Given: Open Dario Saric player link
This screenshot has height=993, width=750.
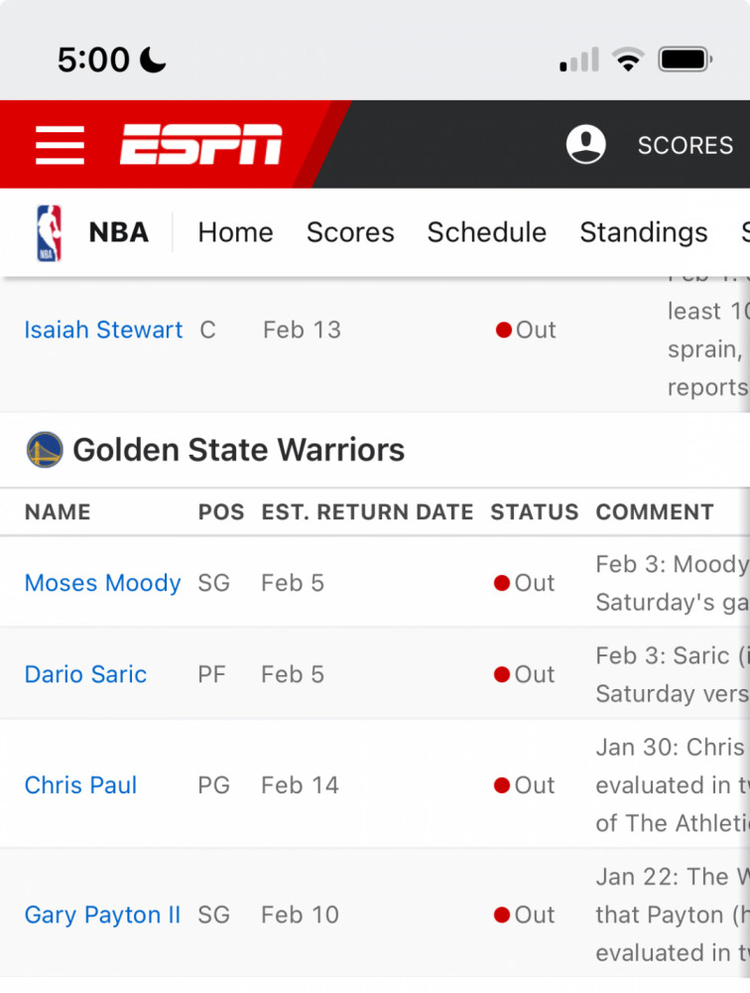Looking at the screenshot, I should click(x=85, y=674).
